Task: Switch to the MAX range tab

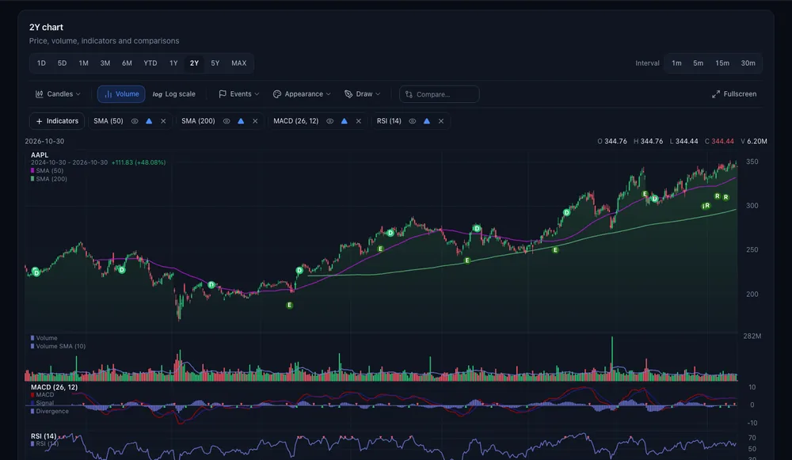Action: click(239, 63)
